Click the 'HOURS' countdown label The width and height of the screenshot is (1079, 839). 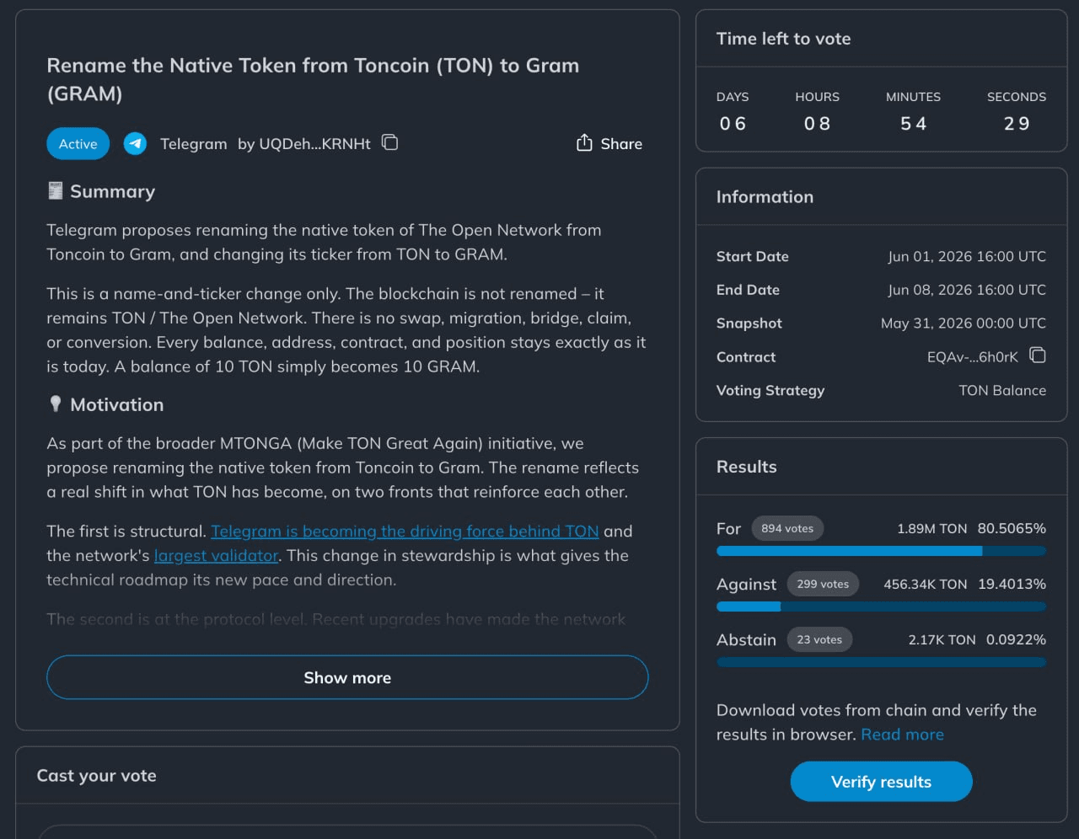(817, 97)
